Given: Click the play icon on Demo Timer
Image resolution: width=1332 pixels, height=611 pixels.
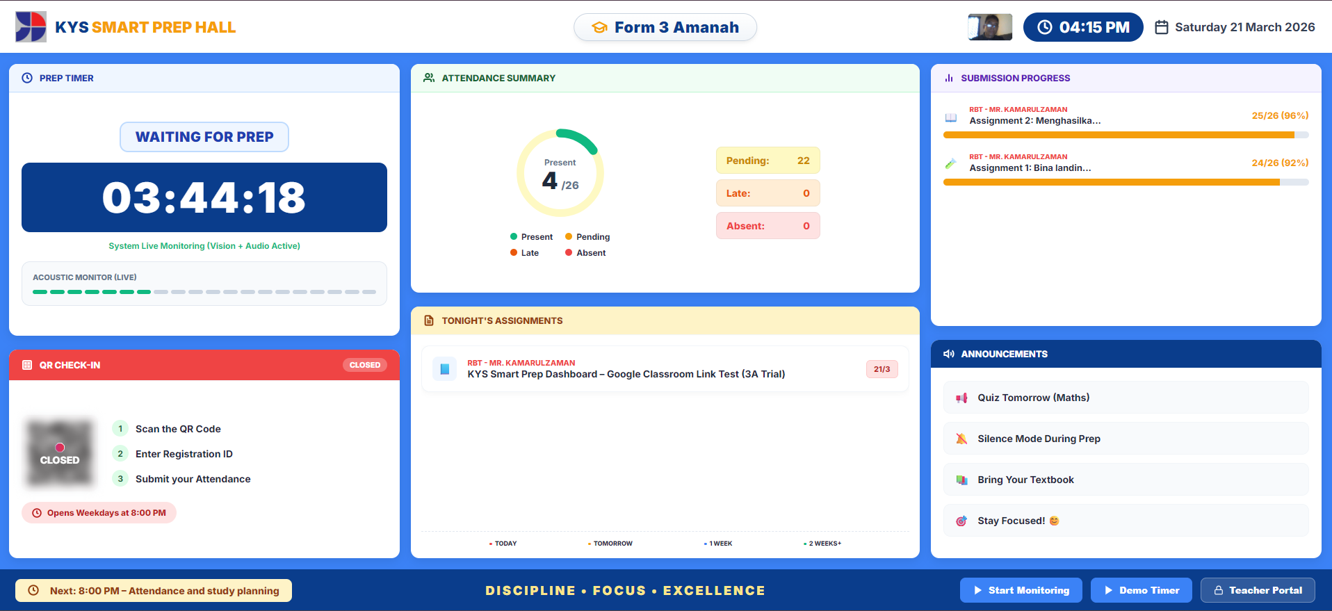Looking at the screenshot, I should coord(1109,590).
